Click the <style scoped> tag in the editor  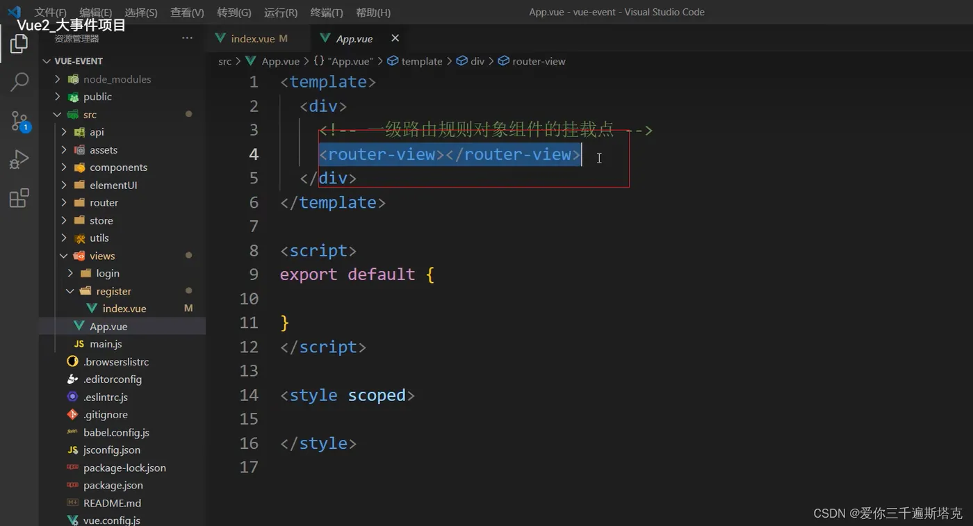pyautogui.click(x=347, y=395)
